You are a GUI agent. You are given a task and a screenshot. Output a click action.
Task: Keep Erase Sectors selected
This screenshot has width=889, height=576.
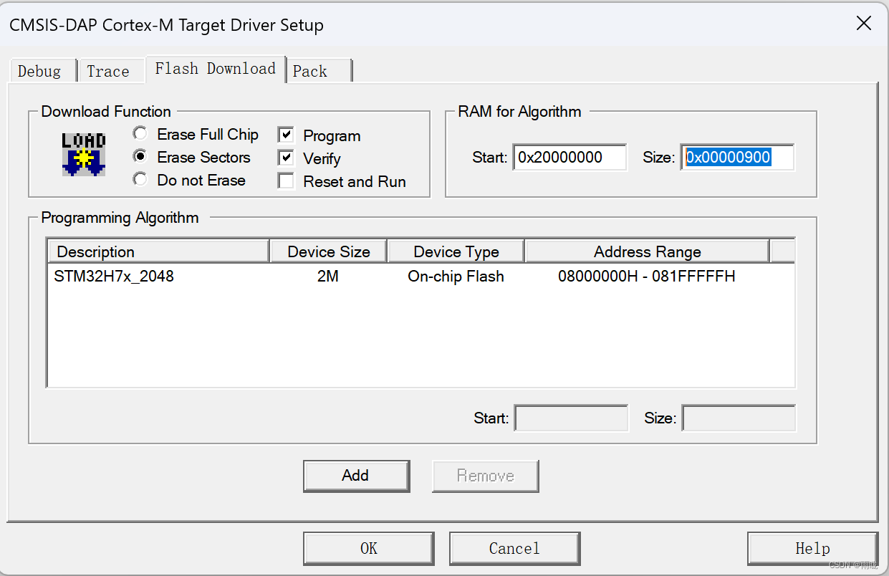pos(140,156)
